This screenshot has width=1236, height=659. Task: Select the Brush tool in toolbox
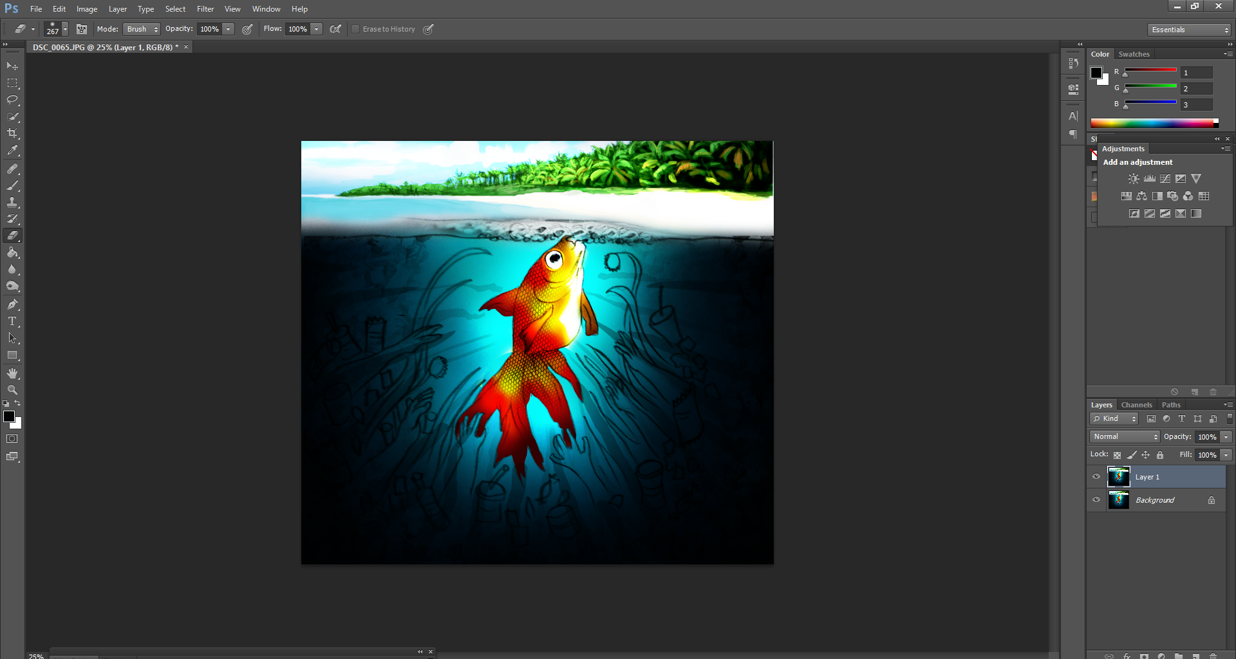[x=12, y=185]
